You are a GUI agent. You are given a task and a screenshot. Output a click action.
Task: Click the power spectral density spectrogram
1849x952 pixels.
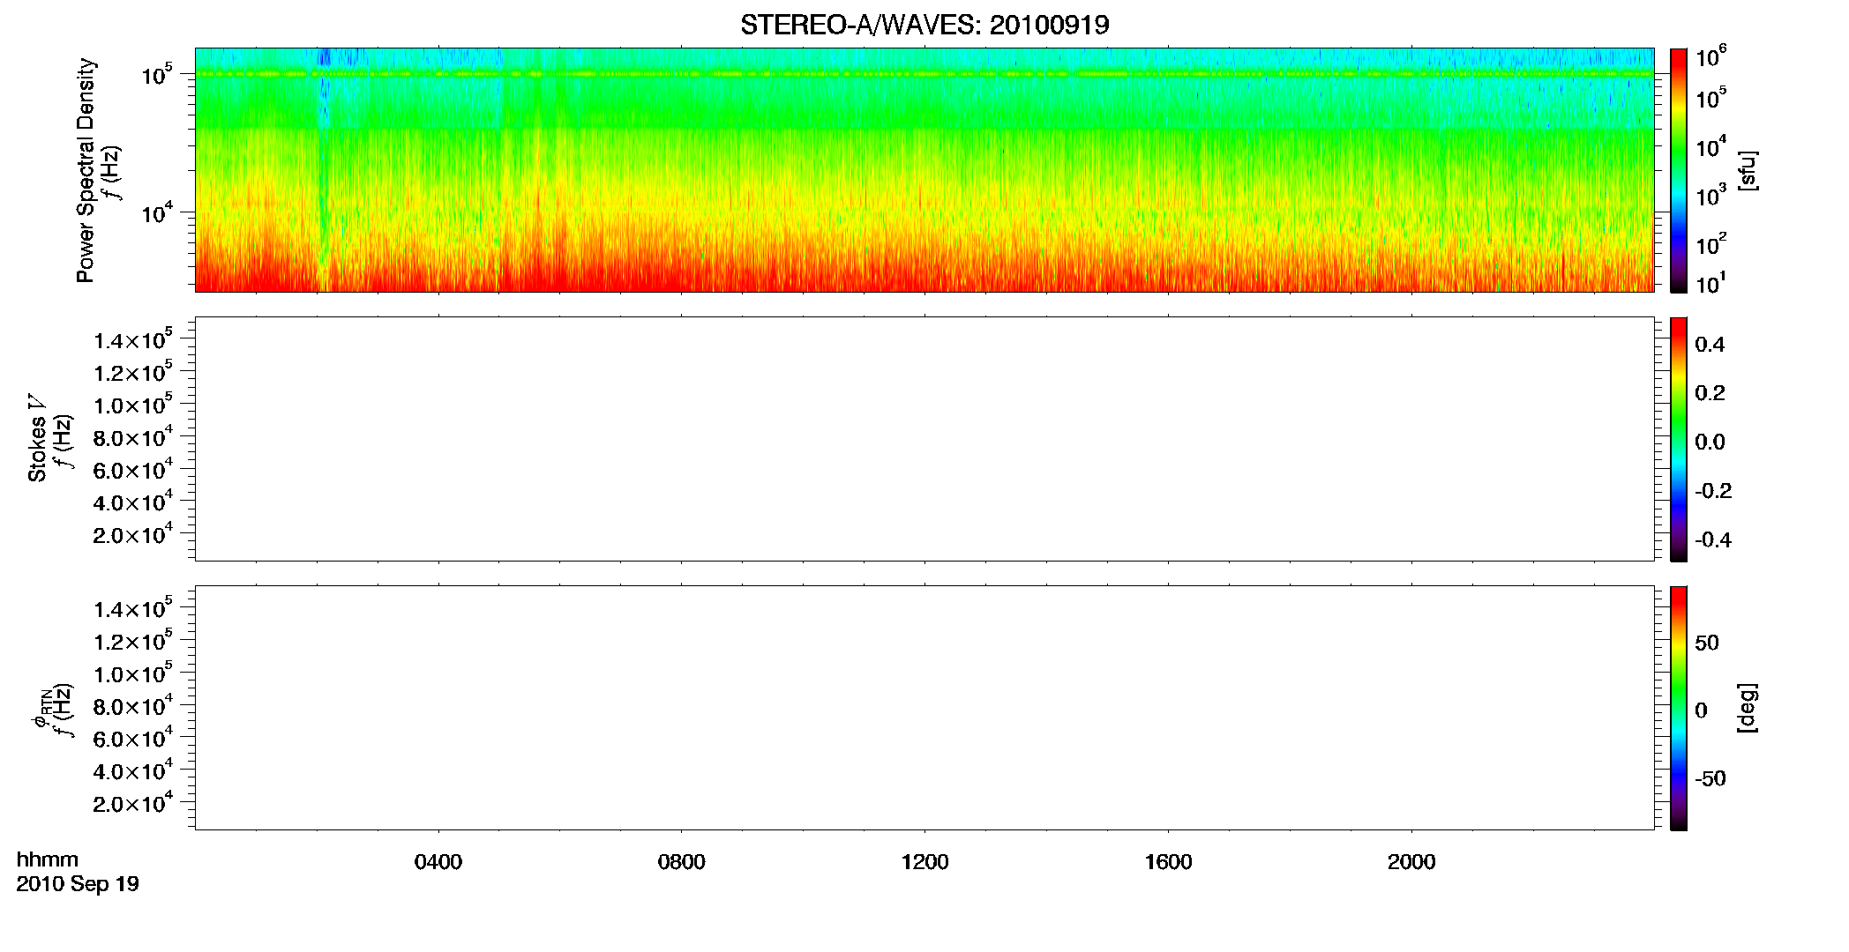pos(924,170)
